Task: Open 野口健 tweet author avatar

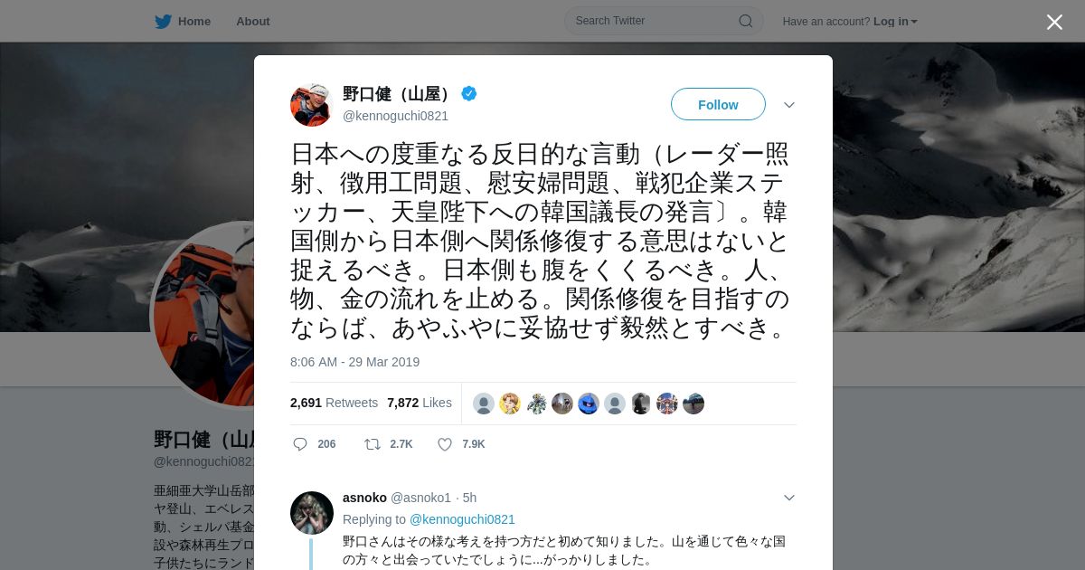Action: 312,105
